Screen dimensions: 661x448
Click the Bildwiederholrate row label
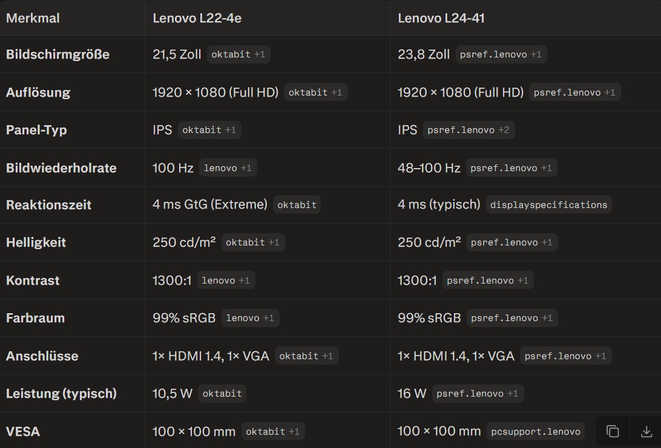tap(61, 167)
